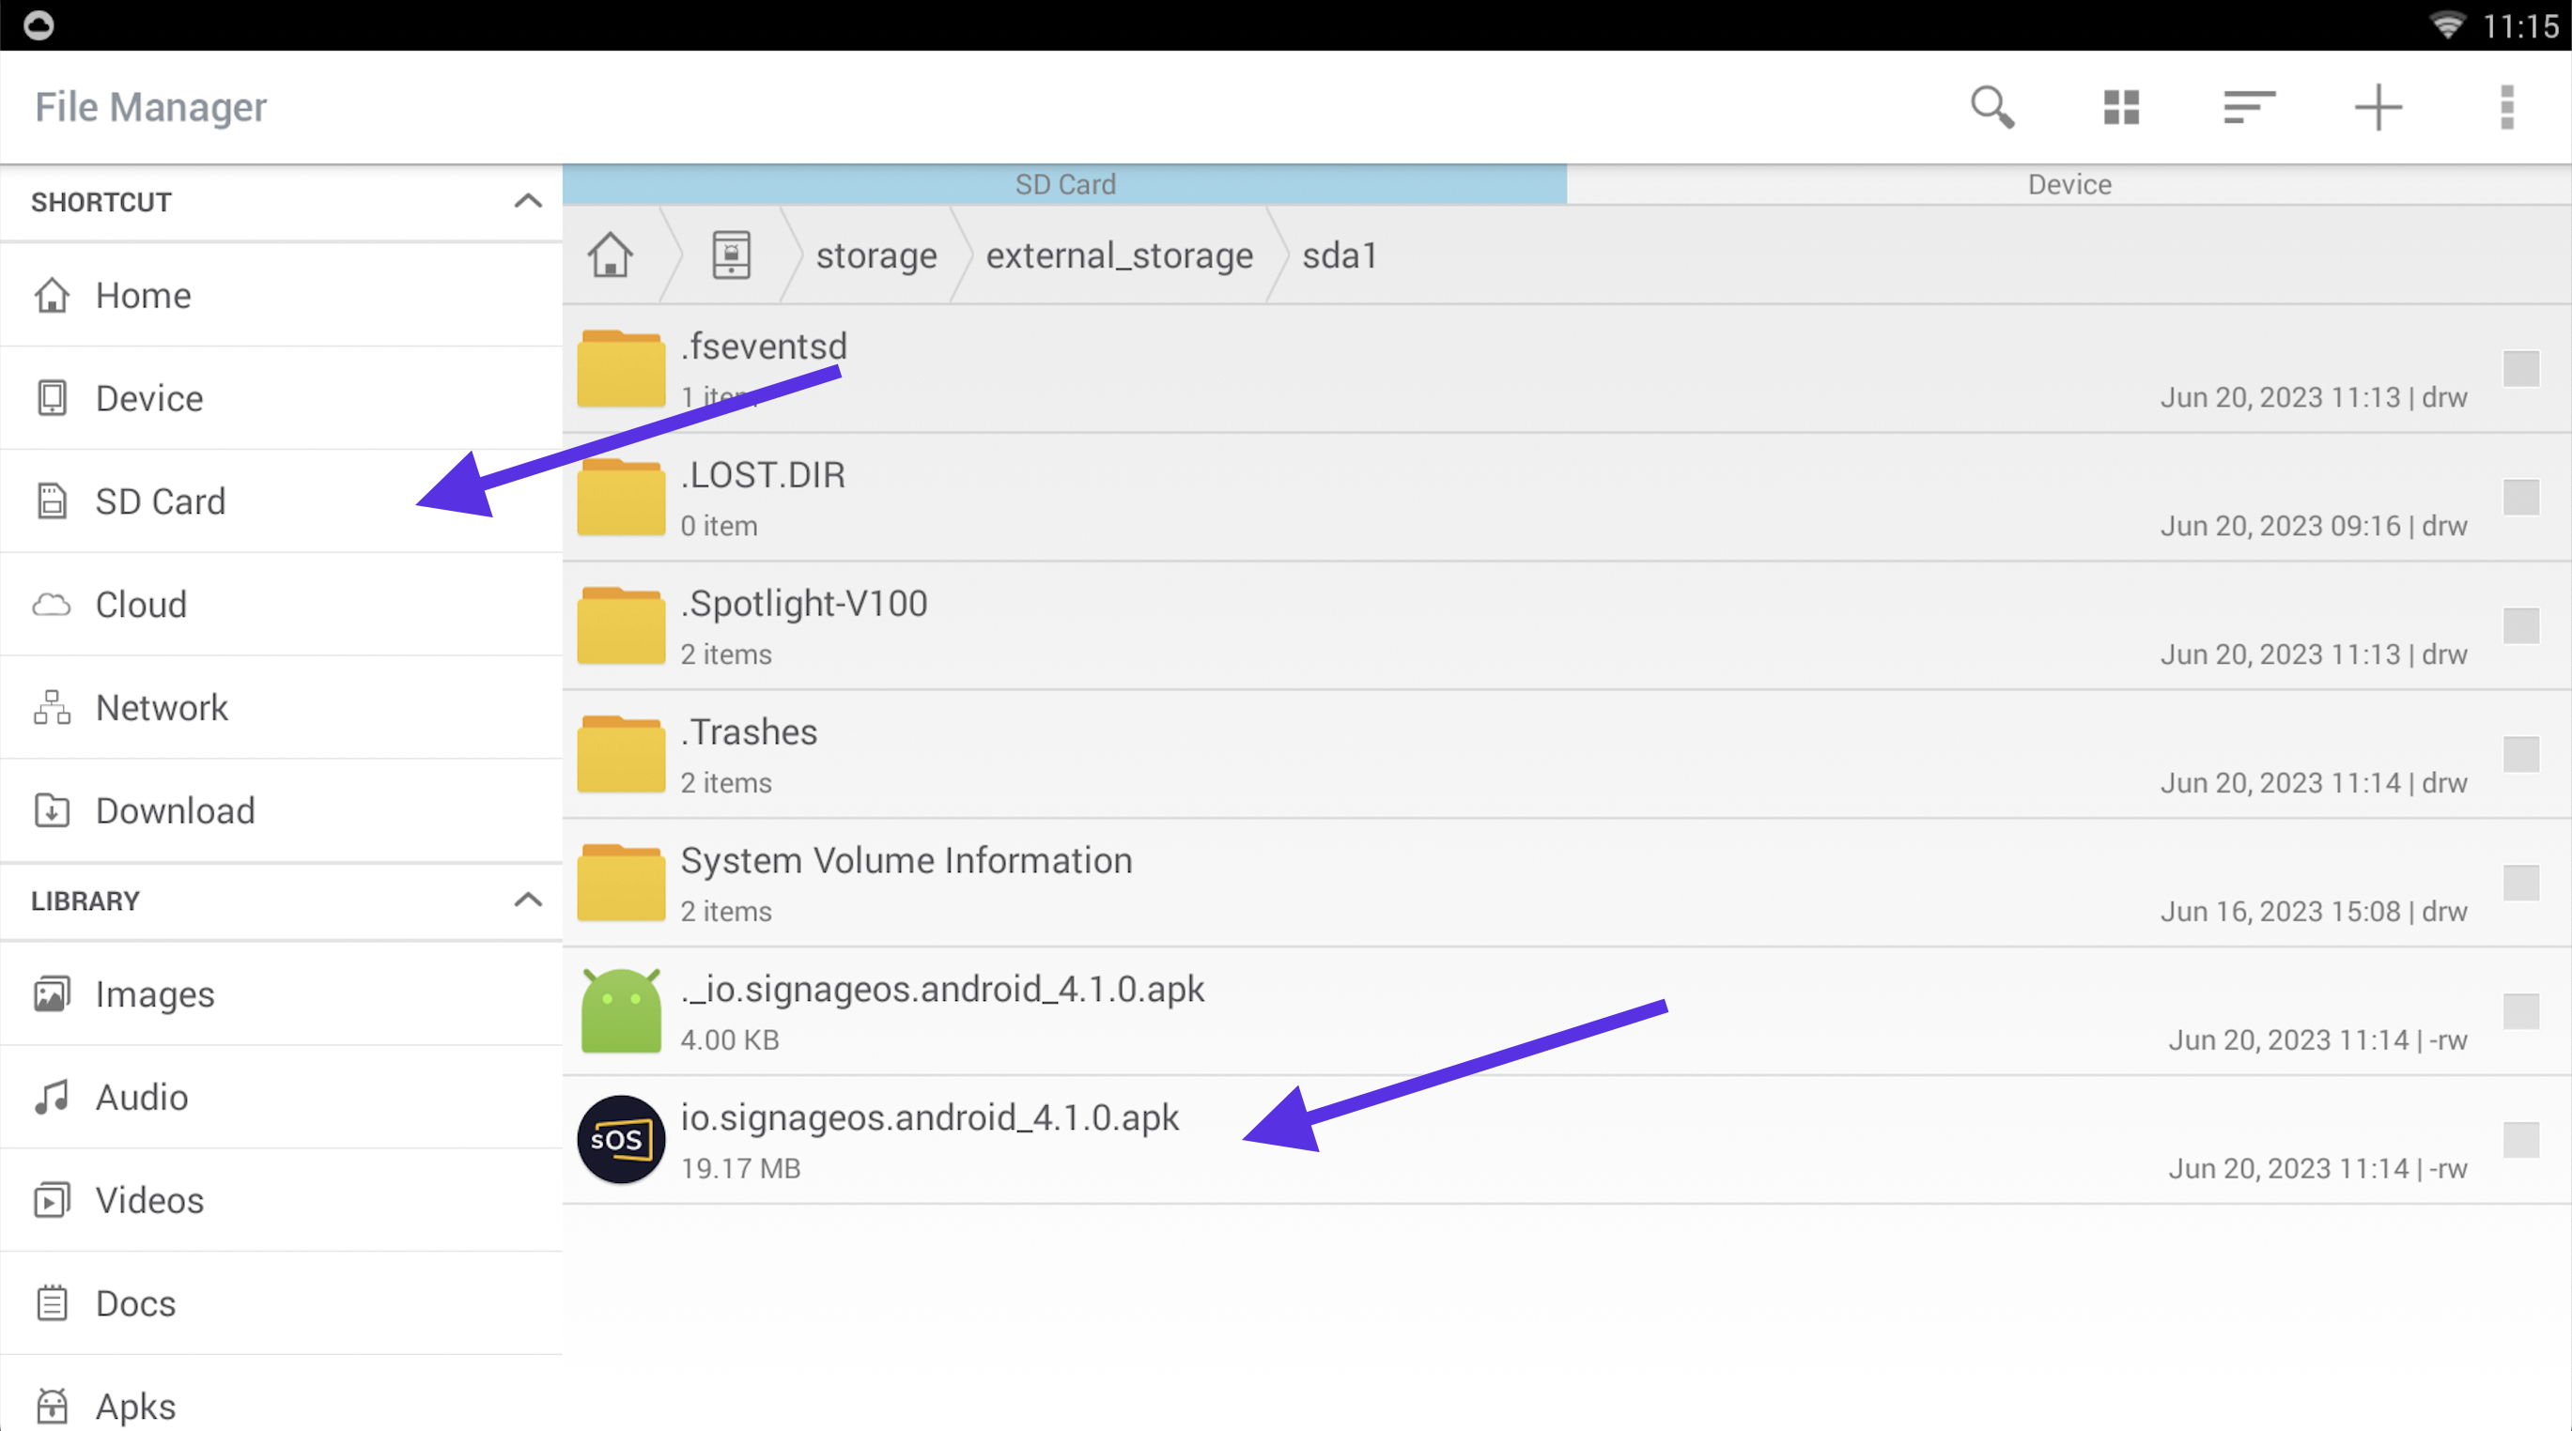Open the search icon
2572x1431 pixels.
tap(1991, 107)
